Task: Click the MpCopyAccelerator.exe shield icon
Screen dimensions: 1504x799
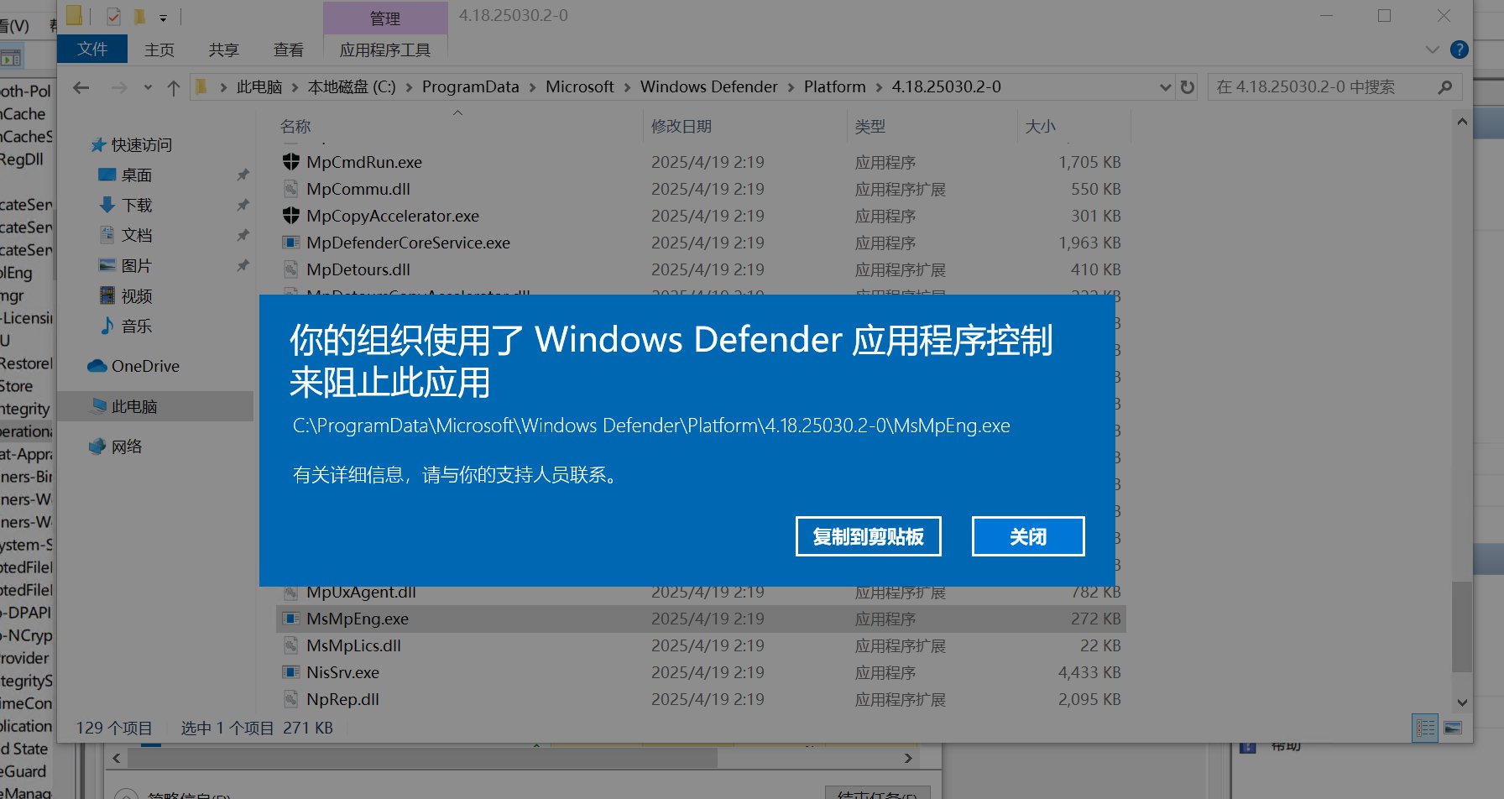Action: pyautogui.click(x=290, y=216)
